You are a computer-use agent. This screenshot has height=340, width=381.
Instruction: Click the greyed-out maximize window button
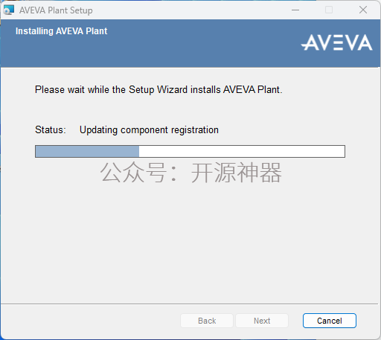coord(329,10)
